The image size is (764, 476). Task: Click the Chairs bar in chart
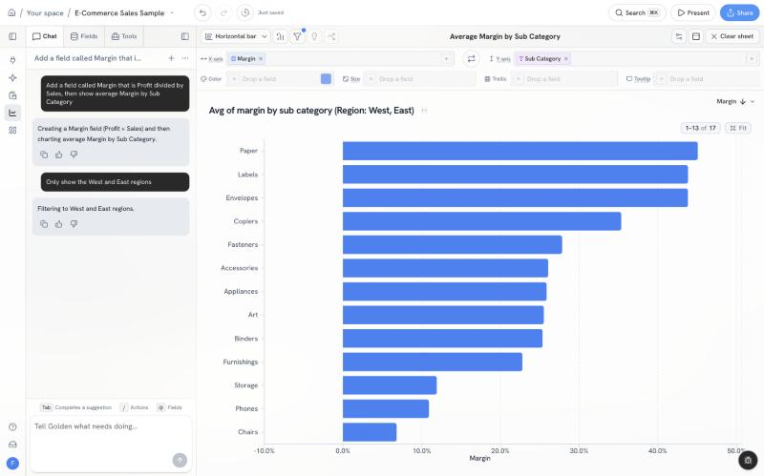click(x=370, y=432)
